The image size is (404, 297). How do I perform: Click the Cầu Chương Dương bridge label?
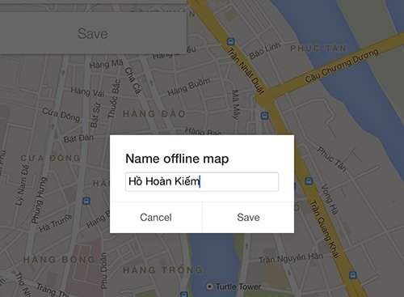coord(342,65)
